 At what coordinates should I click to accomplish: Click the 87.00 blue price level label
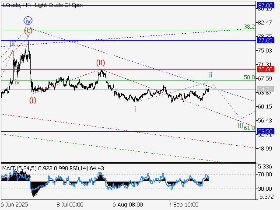click(266, 5)
